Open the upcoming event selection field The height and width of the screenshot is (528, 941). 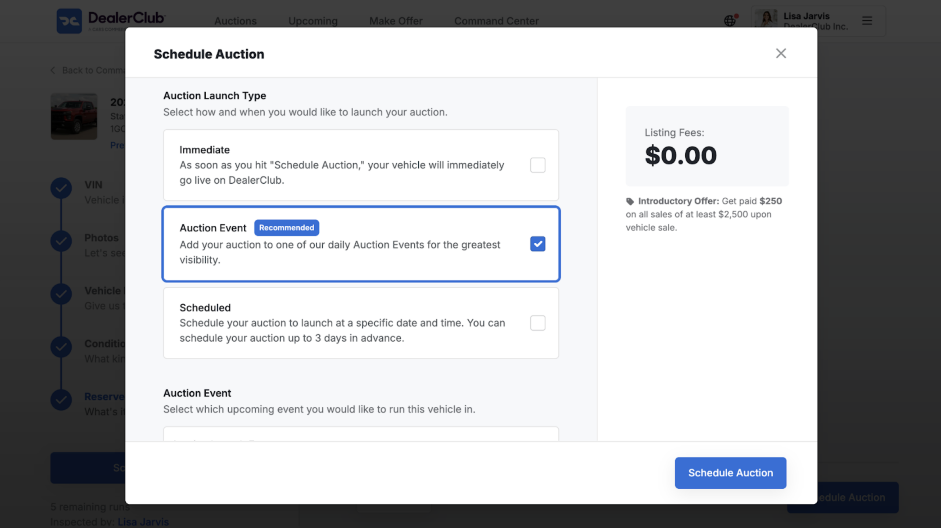[x=361, y=434]
